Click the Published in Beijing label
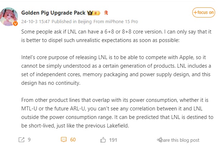This screenshot has height=146, width=218. coord(71,22)
